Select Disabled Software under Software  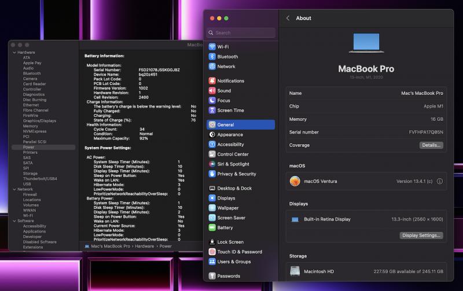[40, 242]
